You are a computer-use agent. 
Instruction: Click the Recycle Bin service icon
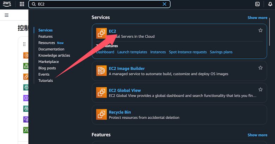click(102, 114)
